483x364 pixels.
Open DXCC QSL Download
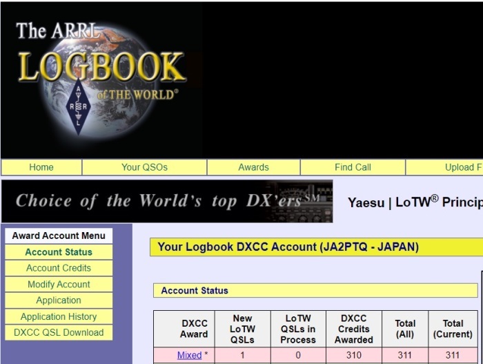[59, 332]
